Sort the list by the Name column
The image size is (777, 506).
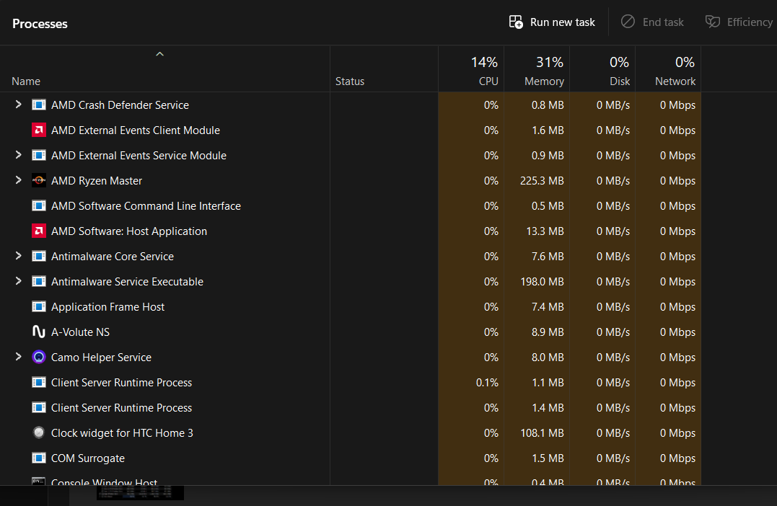pyautogui.click(x=26, y=81)
